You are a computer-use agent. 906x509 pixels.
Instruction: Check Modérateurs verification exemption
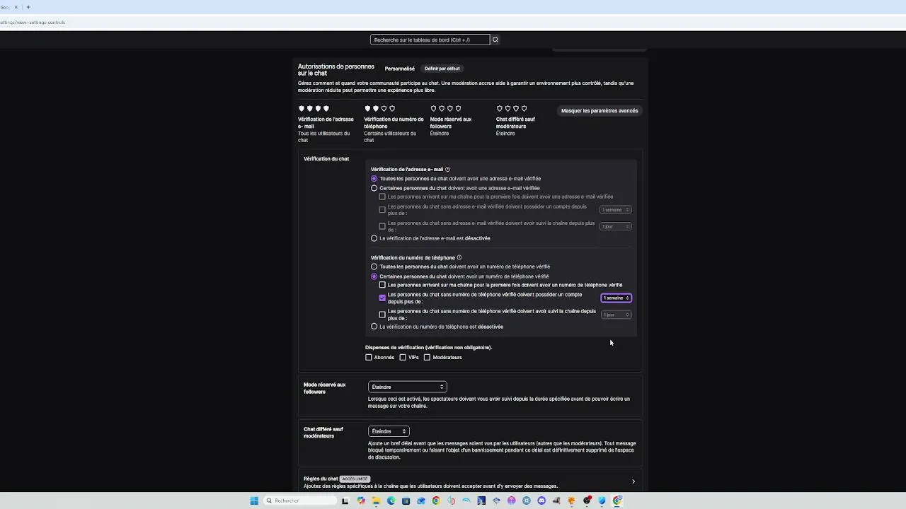pyautogui.click(x=427, y=358)
